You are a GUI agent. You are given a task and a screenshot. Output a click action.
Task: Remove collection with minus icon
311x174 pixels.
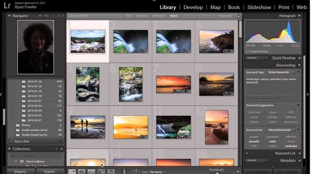coord(56,149)
